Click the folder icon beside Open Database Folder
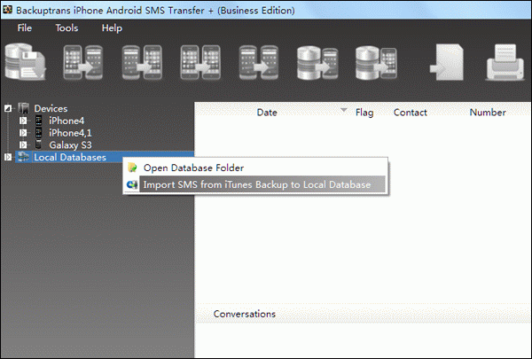This screenshot has height=359, width=532. coord(132,168)
